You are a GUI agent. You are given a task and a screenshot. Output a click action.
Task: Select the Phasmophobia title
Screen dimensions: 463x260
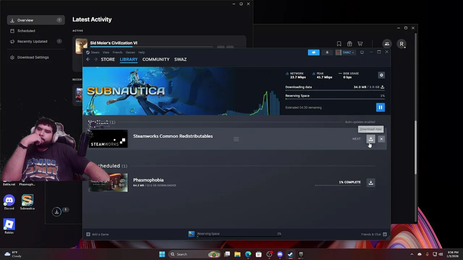tap(148, 180)
